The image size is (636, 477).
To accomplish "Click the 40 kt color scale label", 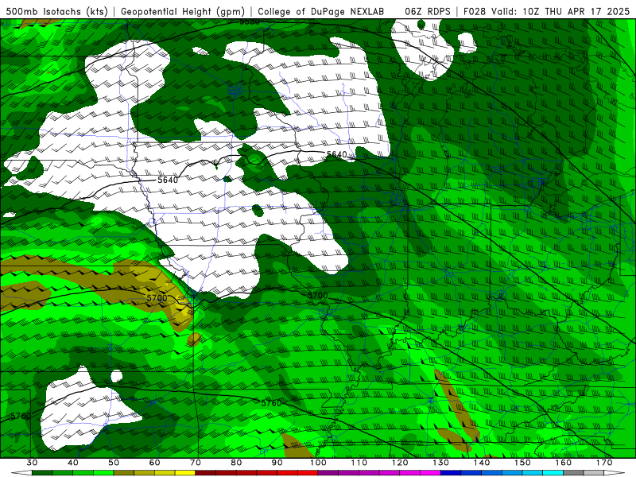I will click(x=73, y=463).
